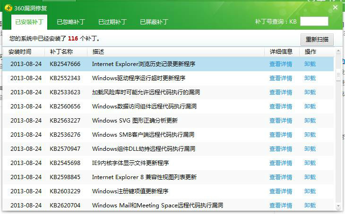345x214 pixels.
Task: Select the KB2620704 patch name cell
Action: 65,205
